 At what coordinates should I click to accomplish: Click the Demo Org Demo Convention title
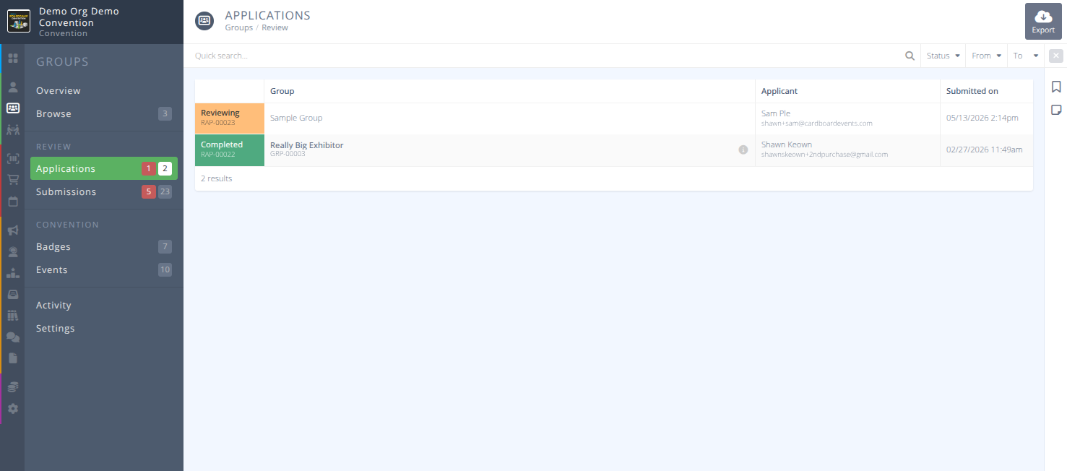[79, 17]
